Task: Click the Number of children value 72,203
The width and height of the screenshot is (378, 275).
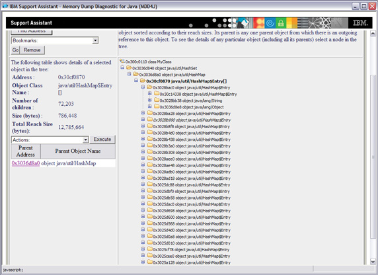Action: coord(66,104)
